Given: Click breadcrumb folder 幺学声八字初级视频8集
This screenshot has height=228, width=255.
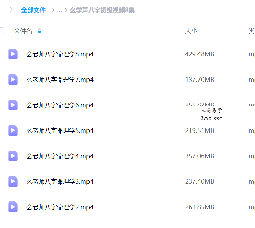Looking at the screenshot, I should coord(102,10).
